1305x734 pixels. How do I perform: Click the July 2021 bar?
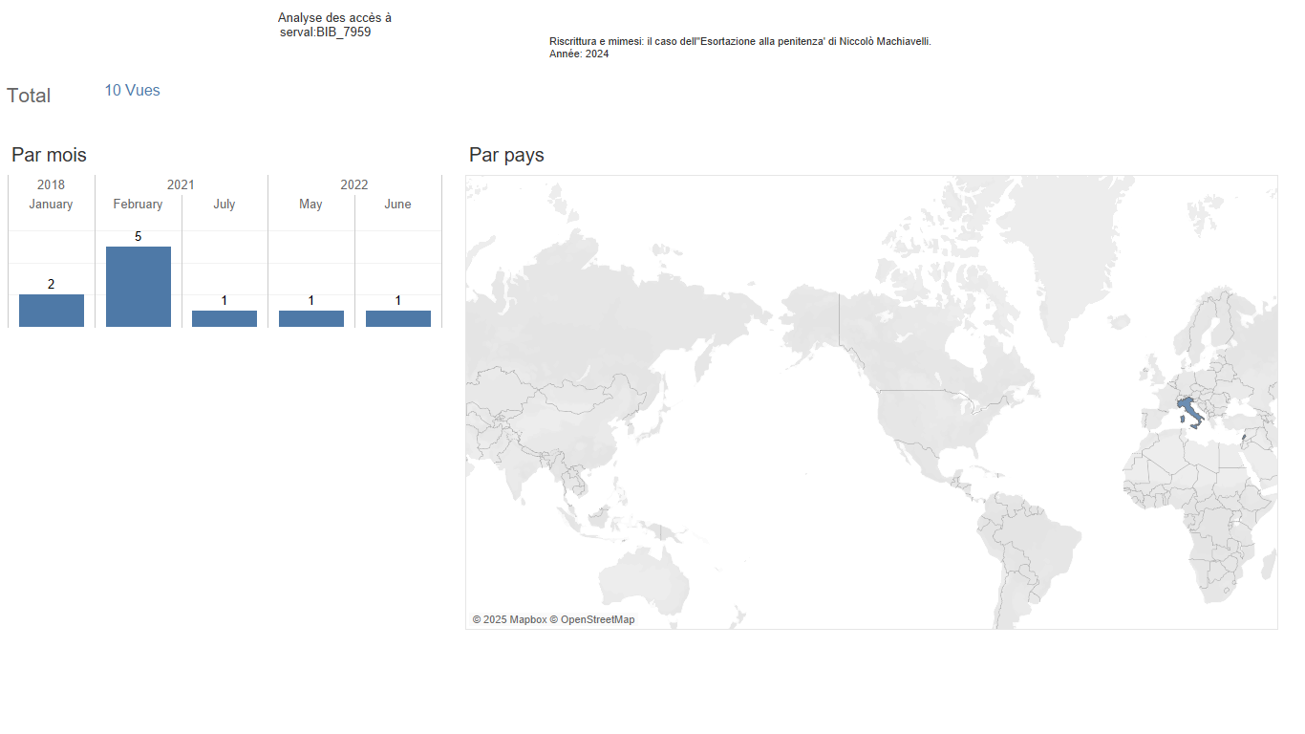click(x=225, y=318)
